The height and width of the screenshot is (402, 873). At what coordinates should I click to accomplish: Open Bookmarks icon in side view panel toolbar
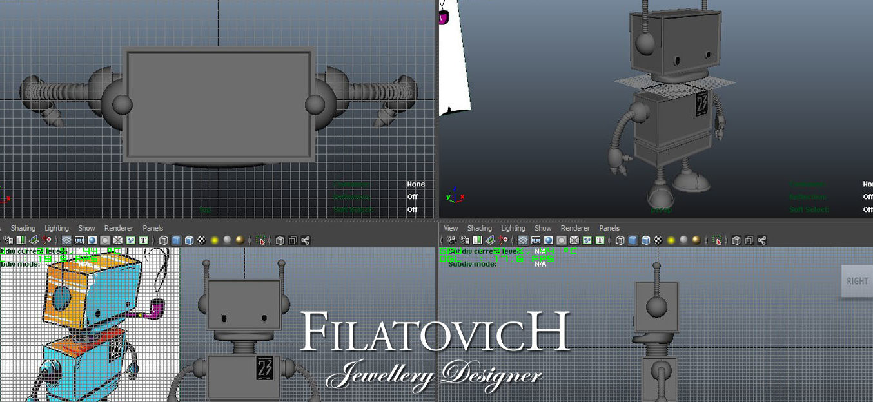click(x=478, y=240)
